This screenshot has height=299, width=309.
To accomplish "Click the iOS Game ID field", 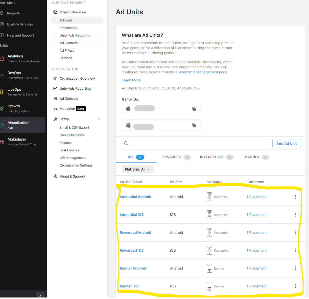I will tap(161, 109).
